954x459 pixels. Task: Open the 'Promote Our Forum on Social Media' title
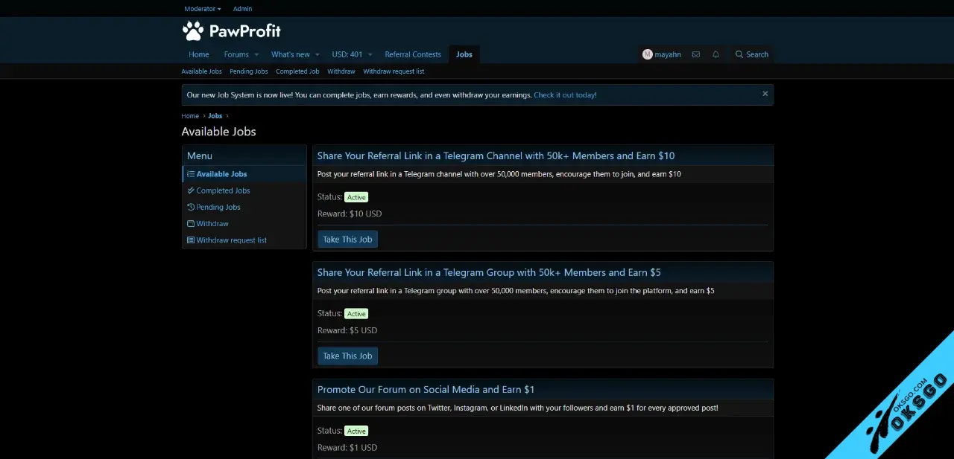click(426, 390)
